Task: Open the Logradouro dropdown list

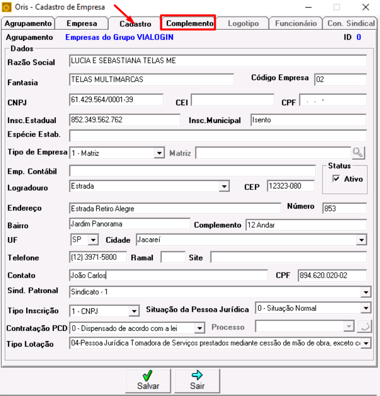Action: coord(224,186)
